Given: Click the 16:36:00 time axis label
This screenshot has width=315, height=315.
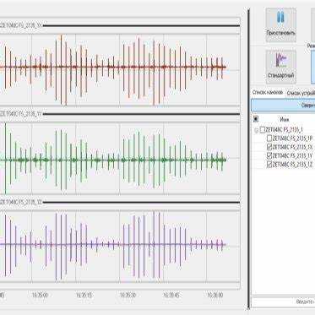Looking at the screenshot, I should (x=215, y=295).
